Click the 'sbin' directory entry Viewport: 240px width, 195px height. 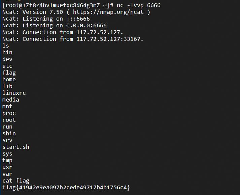pyautogui.click(x=9, y=134)
